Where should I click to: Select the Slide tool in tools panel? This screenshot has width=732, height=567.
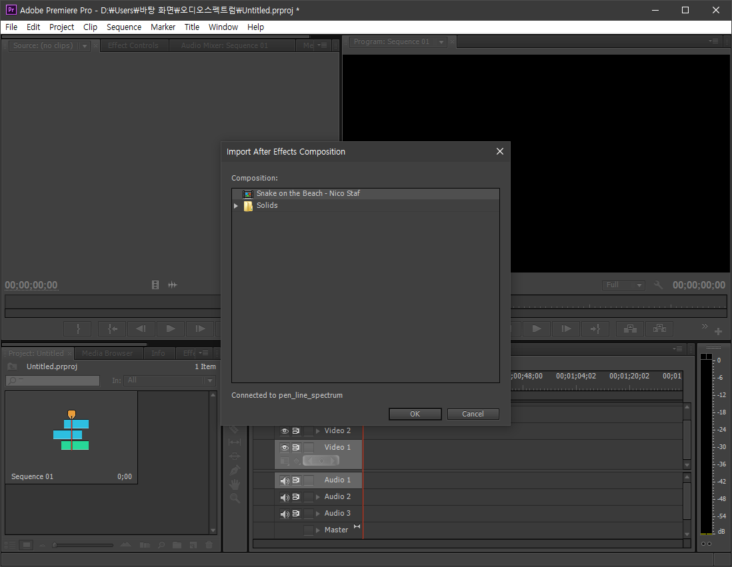coord(235,456)
